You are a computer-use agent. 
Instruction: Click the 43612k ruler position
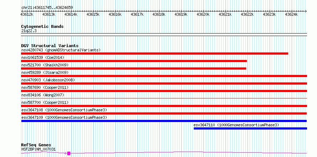pos(27,14)
